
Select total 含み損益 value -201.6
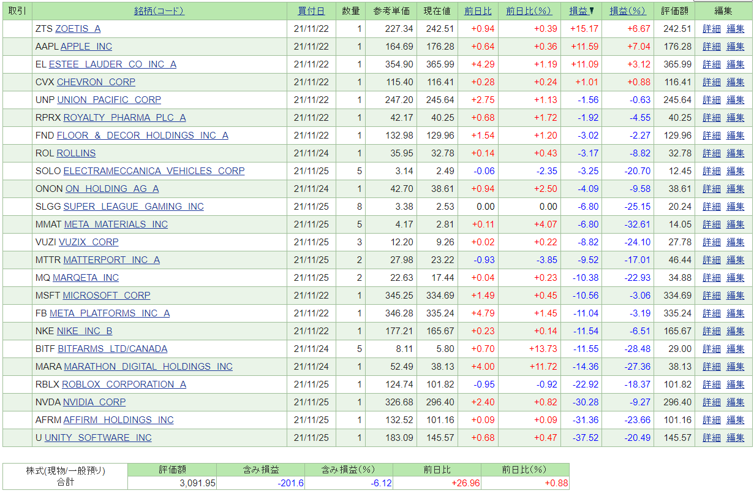point(290,483)
